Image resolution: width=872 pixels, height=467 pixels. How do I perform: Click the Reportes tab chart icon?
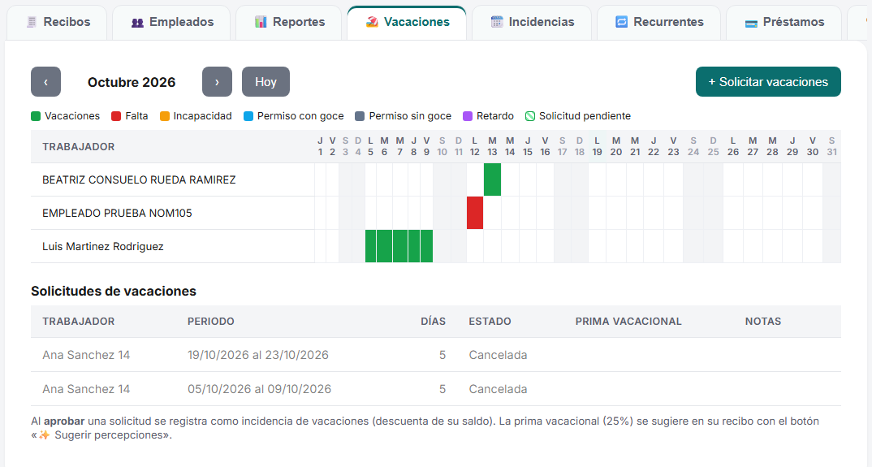pos(261,22)
